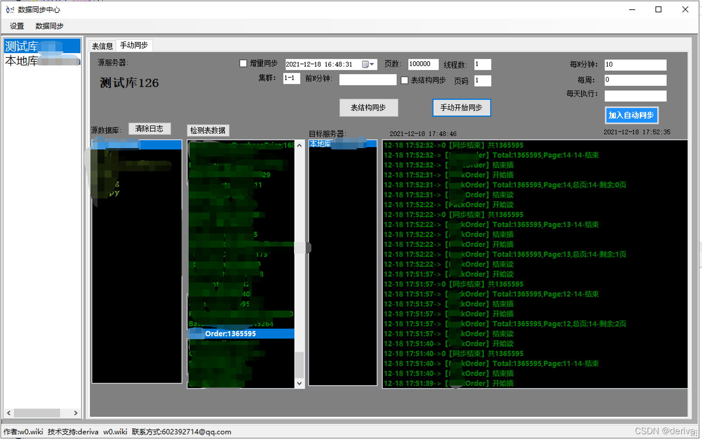Image resolution: width=702 pixels, height=439 pixels.
Task: Select the highlighted Order:1365595 table row
Action: [241, 334]
